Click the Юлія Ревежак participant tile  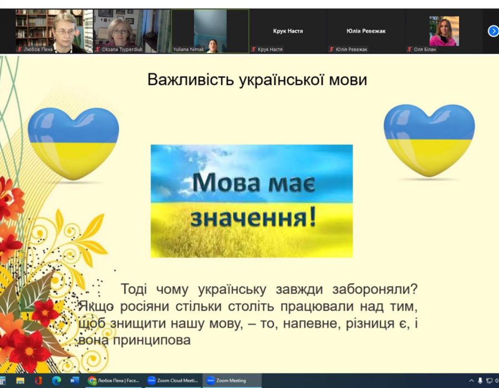(x=366, y=31)
